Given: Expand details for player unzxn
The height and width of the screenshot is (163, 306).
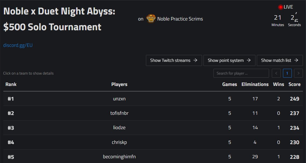Looking at the screenshot, I should point(153,99).
